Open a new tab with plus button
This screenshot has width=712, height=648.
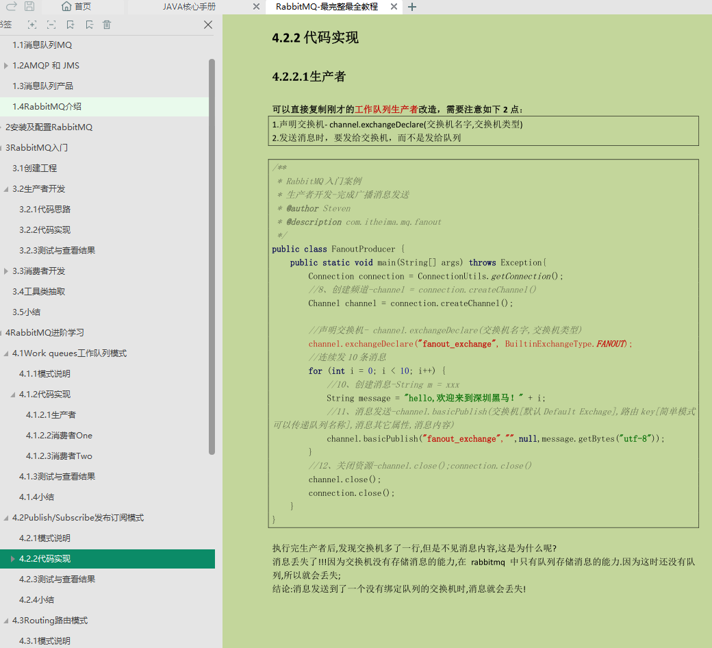[x=412, y=7]
